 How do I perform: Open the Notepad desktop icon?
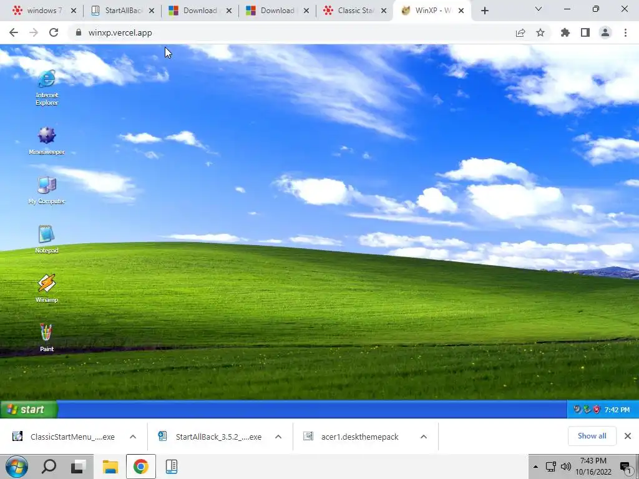coord(46,239)
